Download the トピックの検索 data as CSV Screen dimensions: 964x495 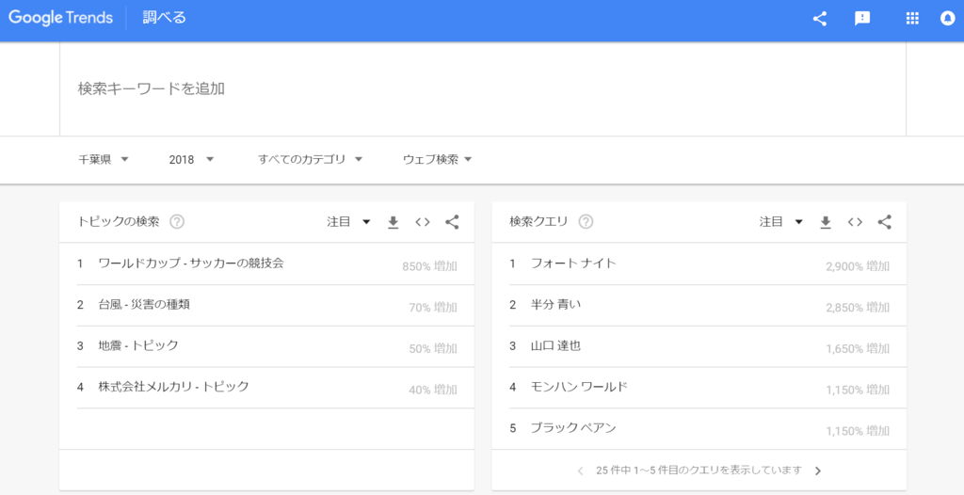[x=394, y=222]
